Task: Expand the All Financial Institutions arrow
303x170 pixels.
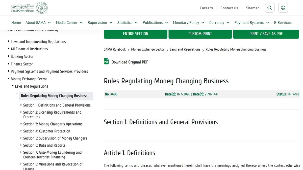Action: pyautogui.click(x=9, y=49)
